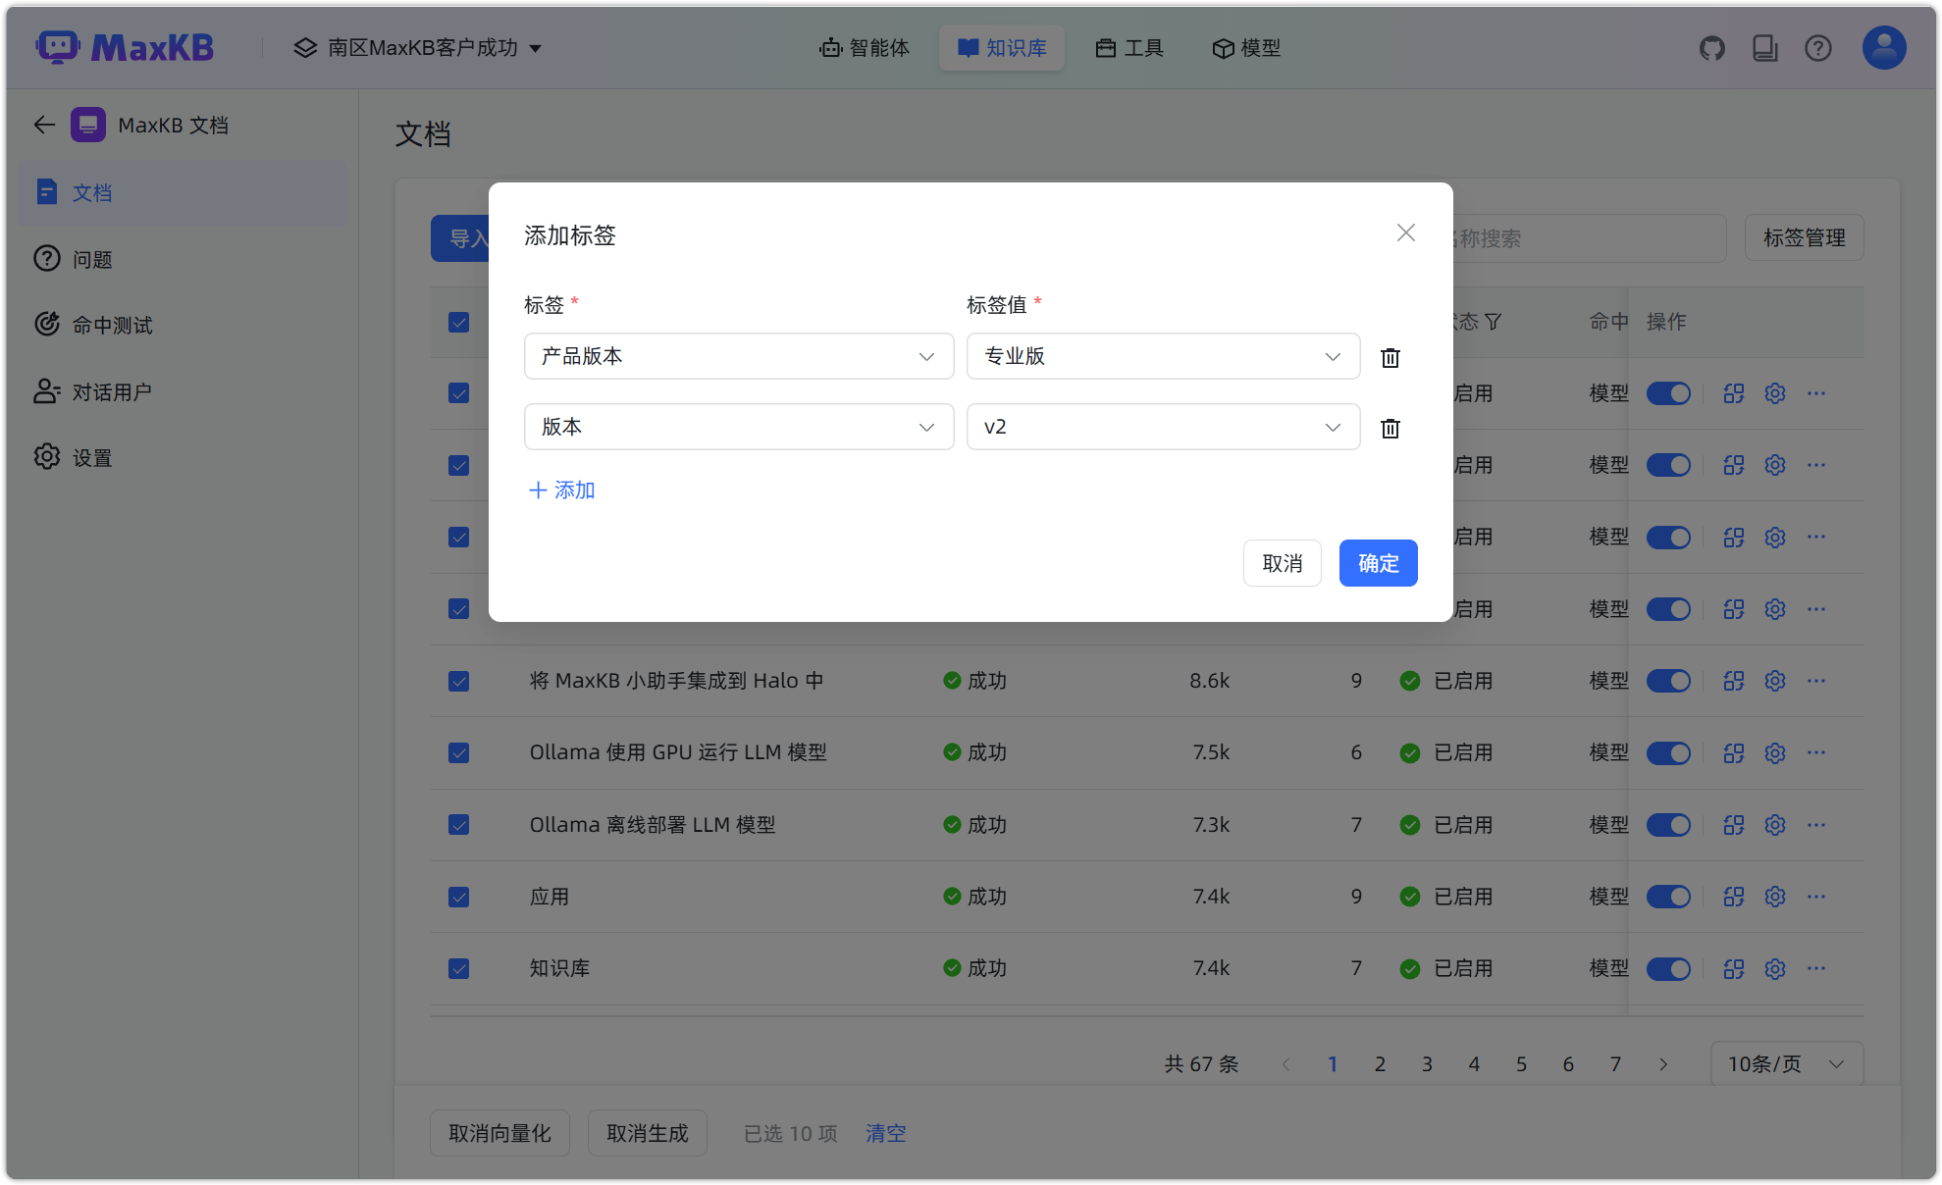Click 添加 to add another tag row
1942x1185 pixels.
click(561, 489)
